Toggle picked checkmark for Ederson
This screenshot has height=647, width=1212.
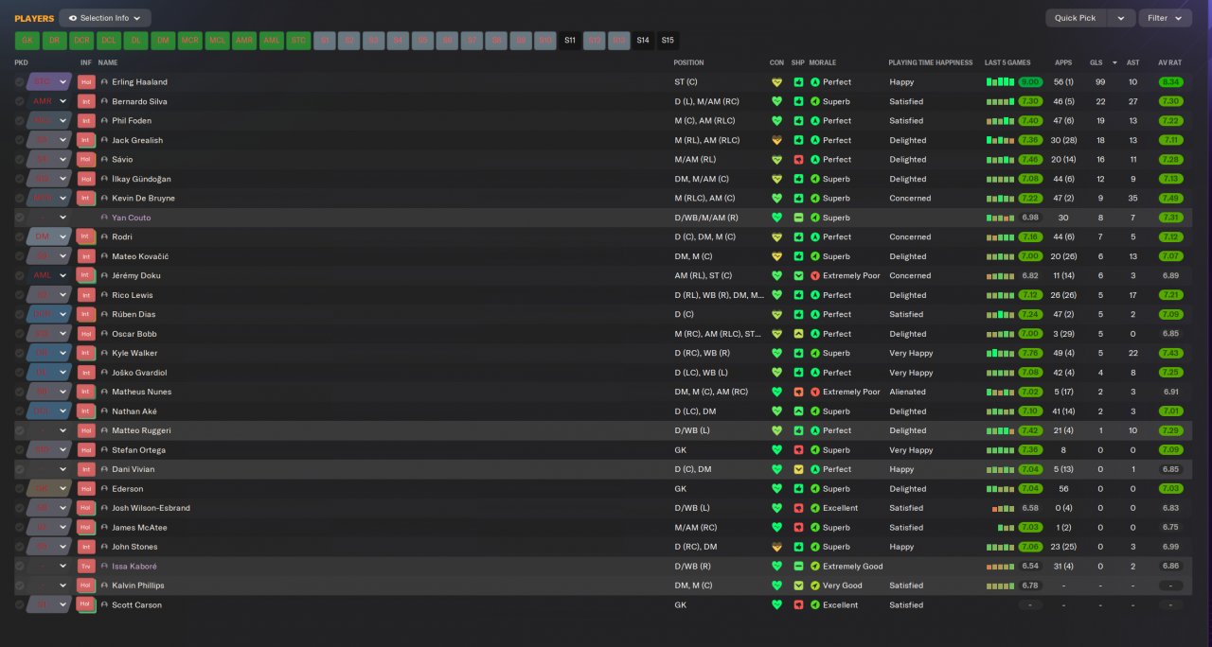[19, 489]
